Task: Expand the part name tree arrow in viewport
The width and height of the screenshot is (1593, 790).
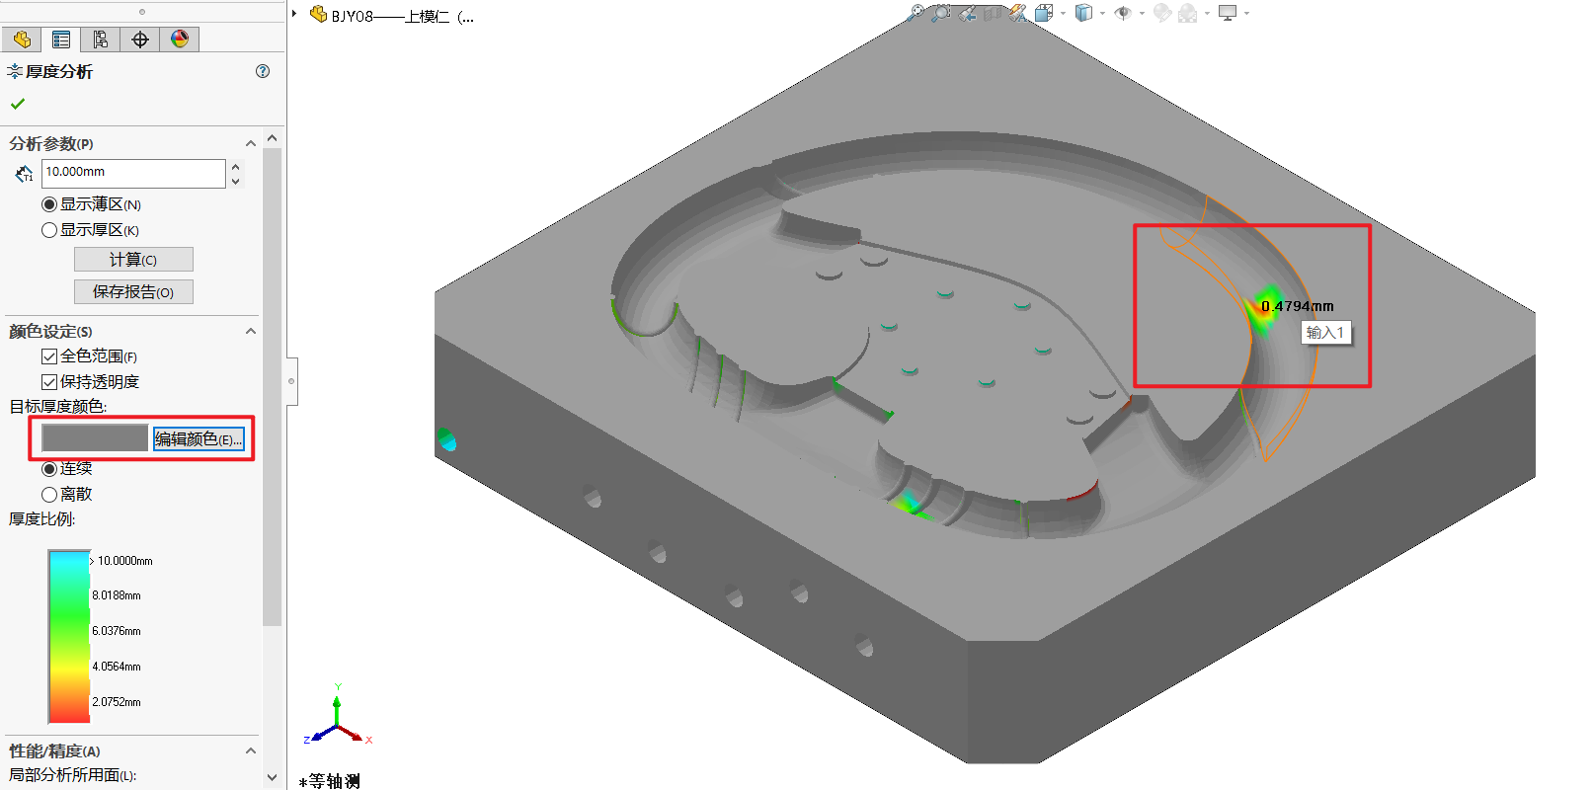Action: click(x=294, y=14)
